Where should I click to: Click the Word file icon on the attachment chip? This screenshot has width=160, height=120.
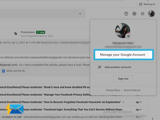tap(3, 71)
